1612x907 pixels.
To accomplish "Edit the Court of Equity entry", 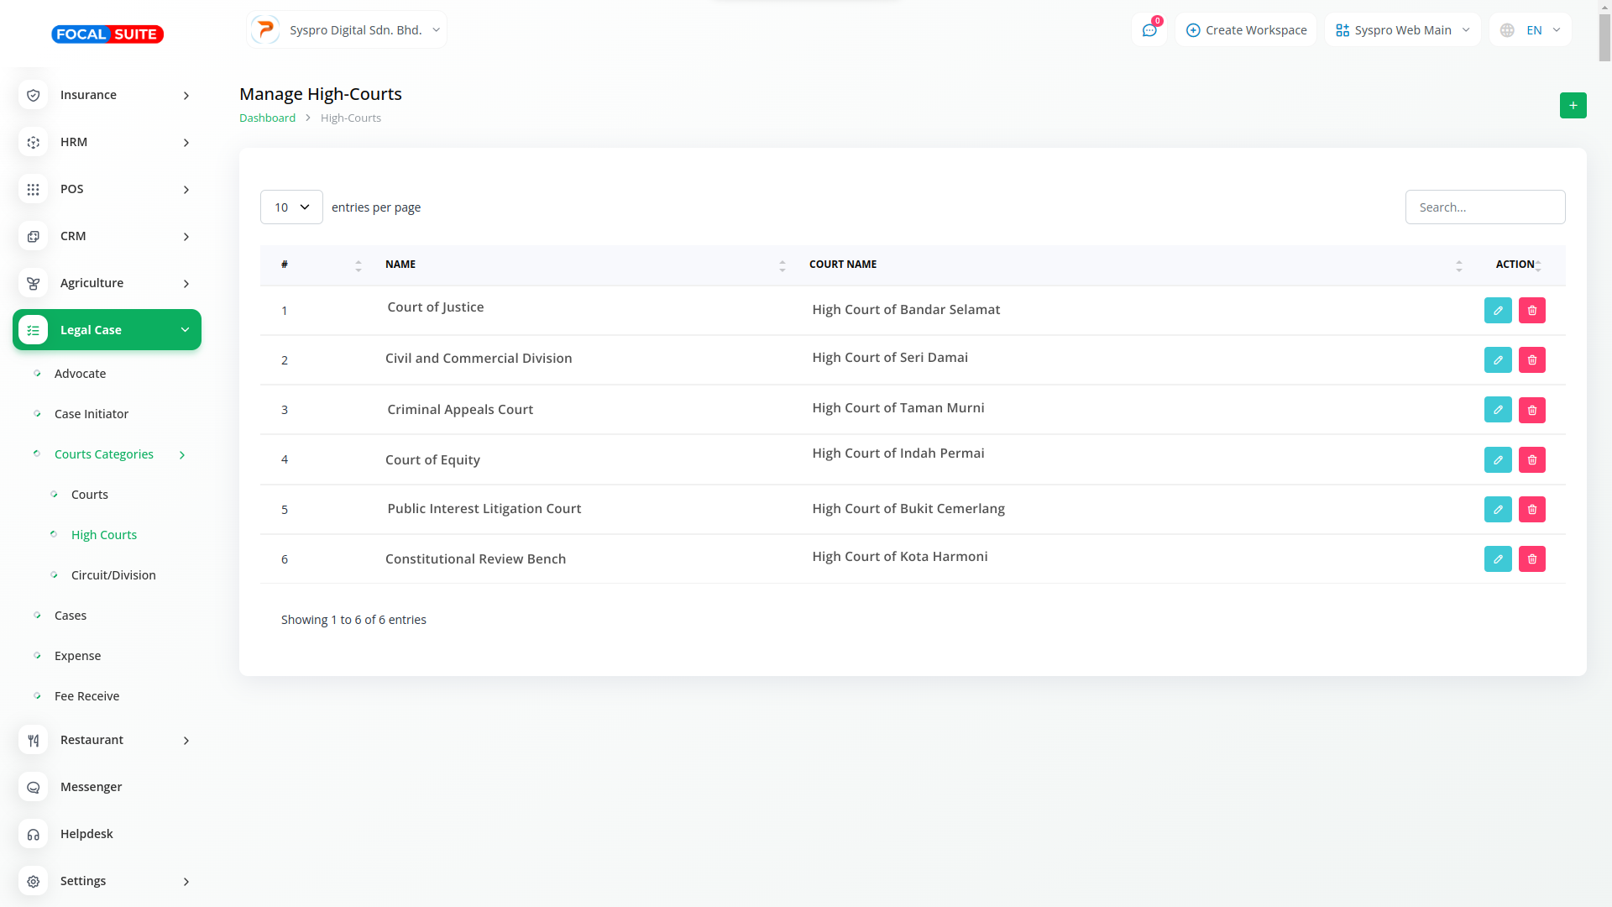I will click(1497, 460).
